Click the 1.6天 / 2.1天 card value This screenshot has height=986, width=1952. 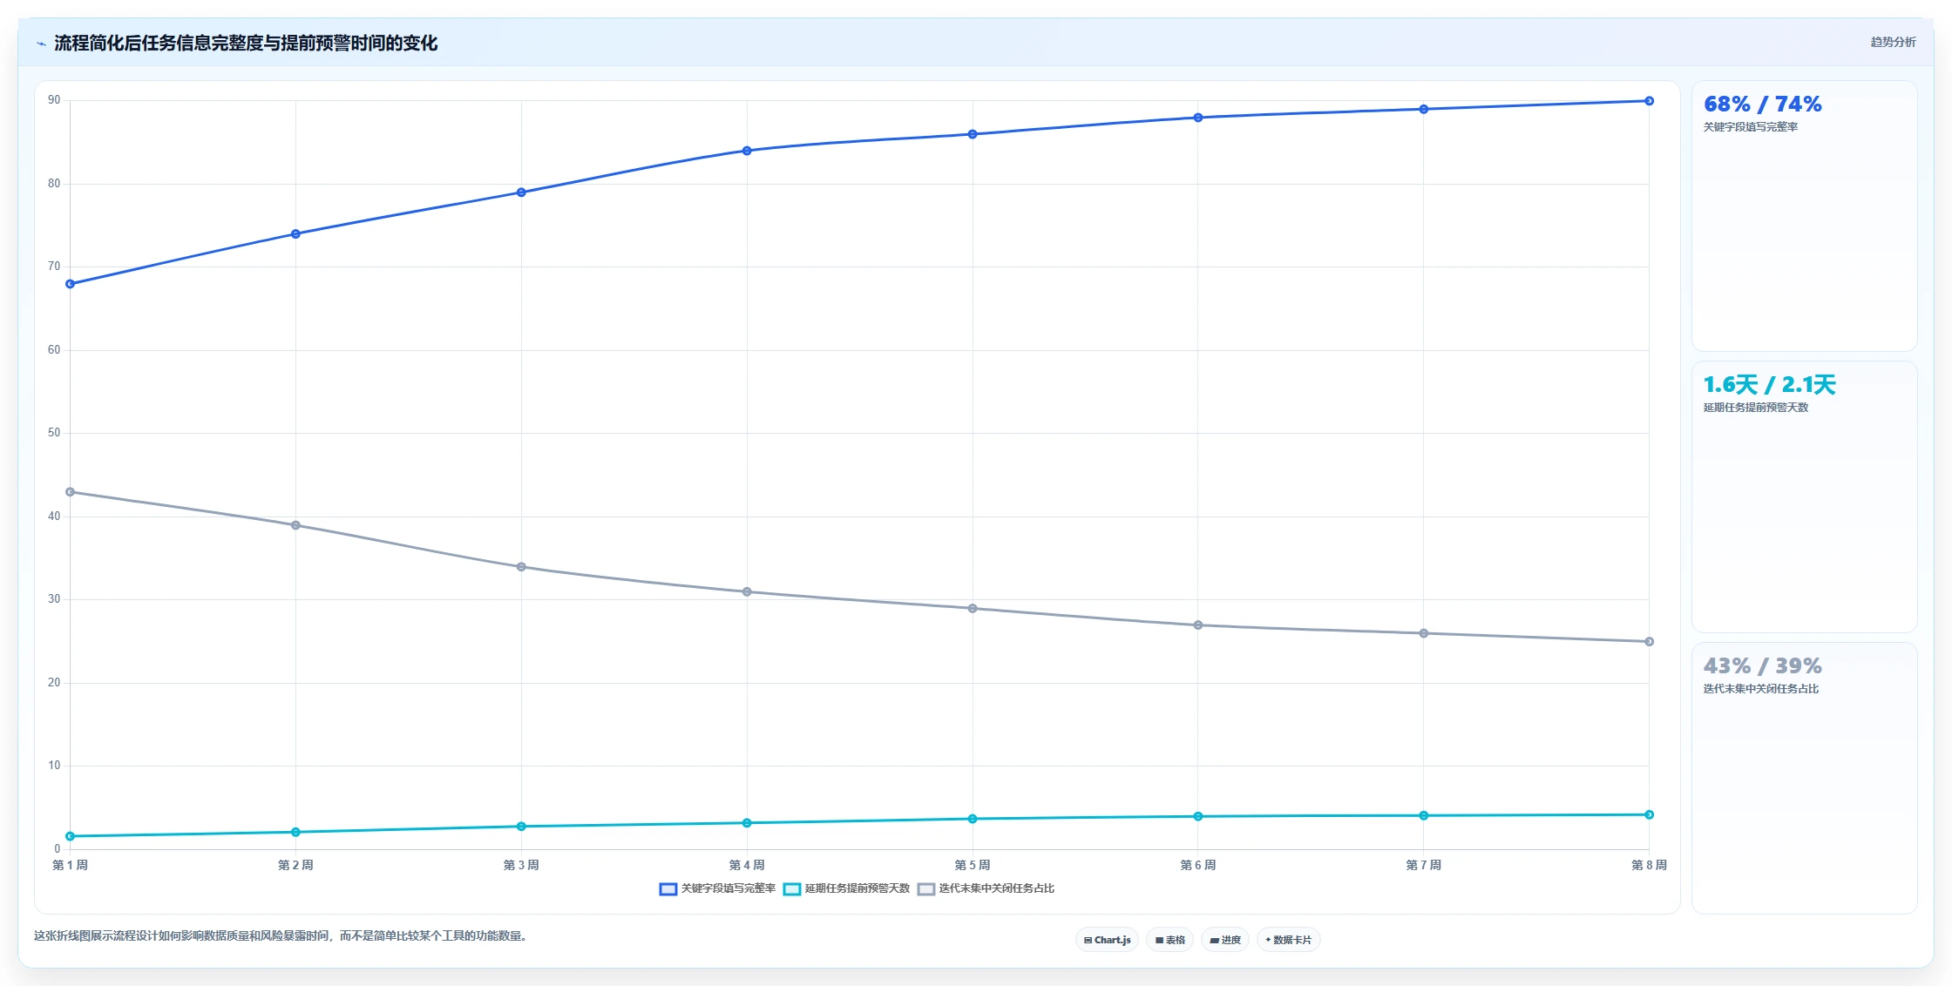[x=1769, y=385]
